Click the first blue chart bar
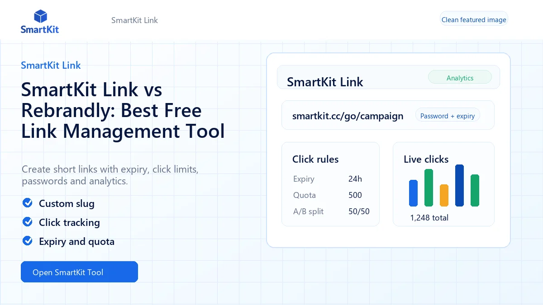Viewport: 543px width, 305px height. (x=413, y=193)
